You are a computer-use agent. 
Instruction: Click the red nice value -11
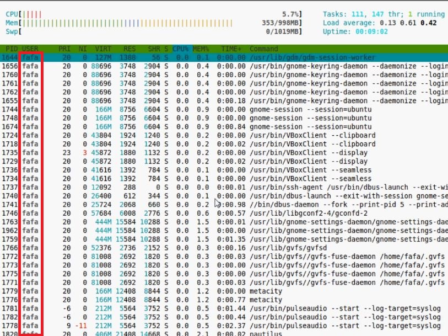[x=81, y=326]
